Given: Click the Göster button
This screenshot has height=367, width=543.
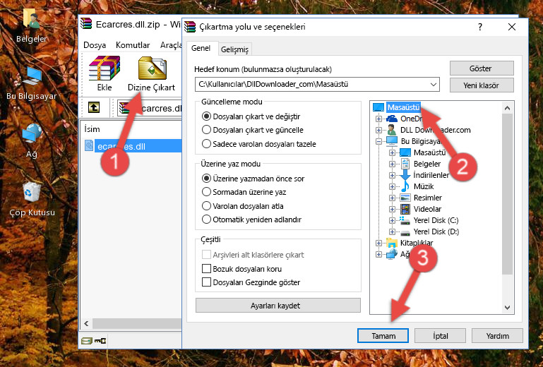Looking at the screenshot, I should (482, 68).
